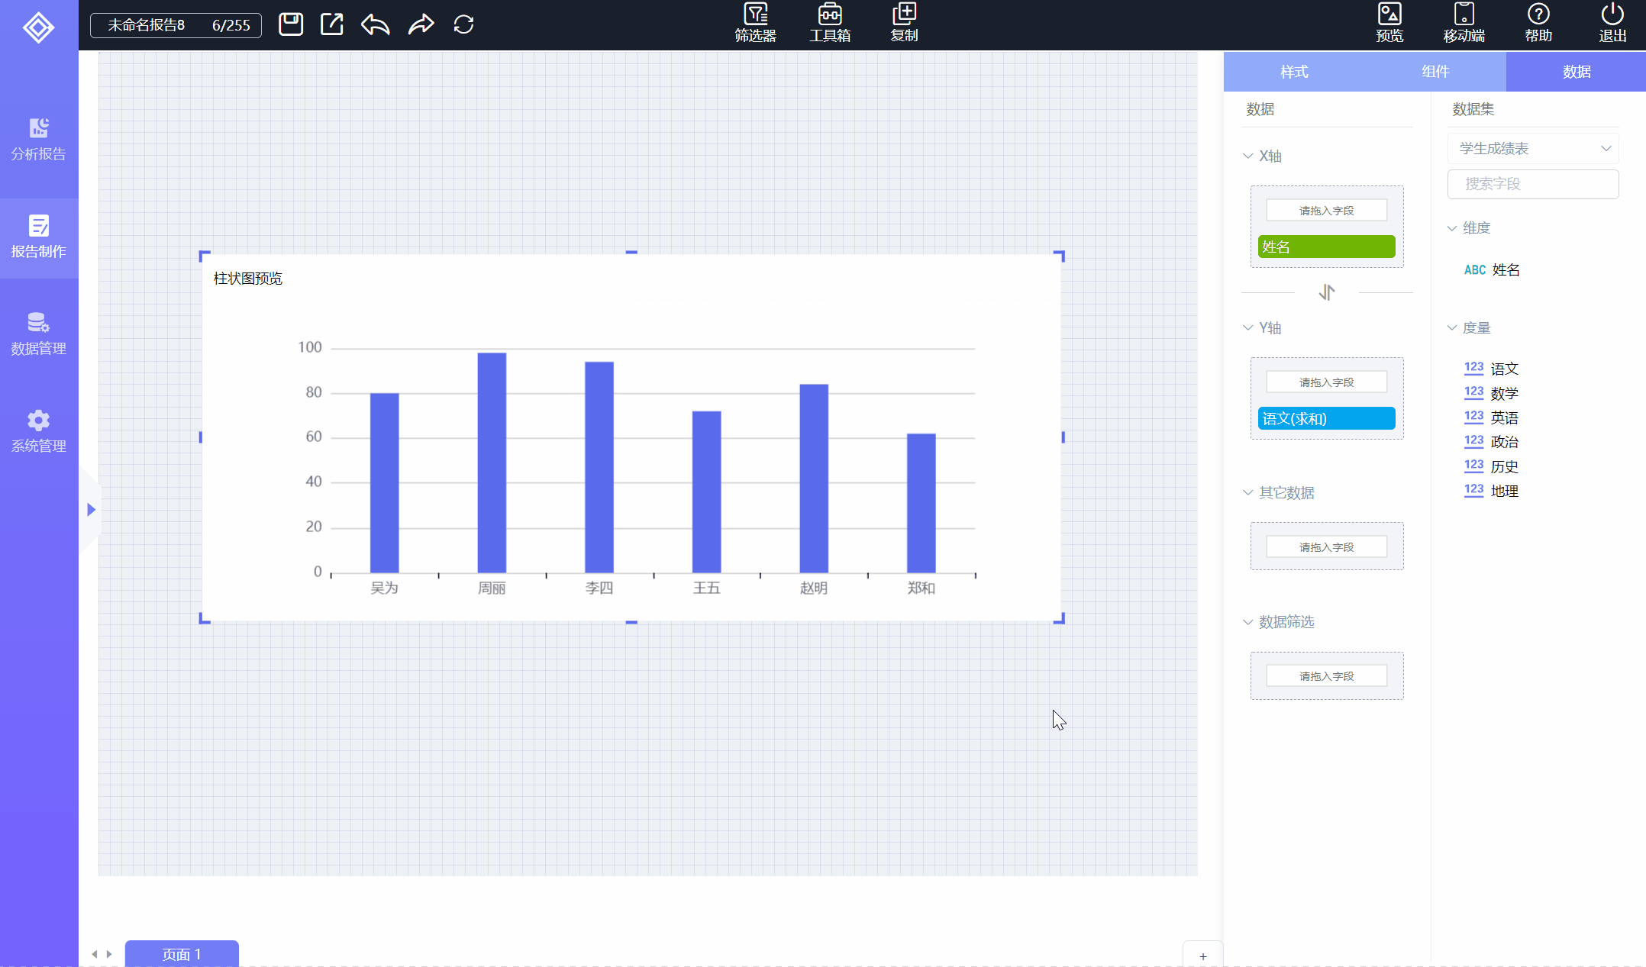1646x967 pixels.
Task: Swap X and Y axis icon
Action: click(x=1327, y=292)
